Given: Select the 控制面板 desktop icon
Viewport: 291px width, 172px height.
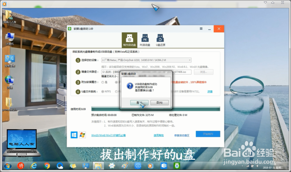Looking at the screenshot, I should pos(10,61).
